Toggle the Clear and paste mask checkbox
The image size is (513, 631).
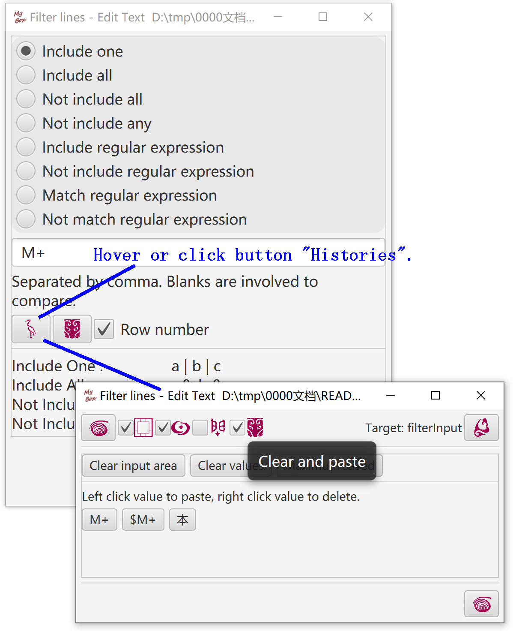[237, 428]
